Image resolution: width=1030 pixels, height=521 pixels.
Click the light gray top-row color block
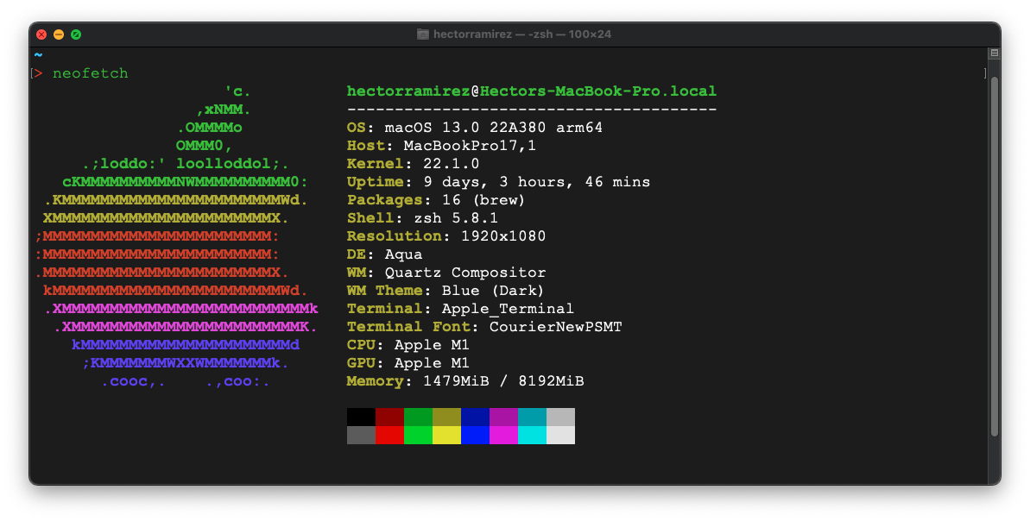(x=561, y=417)
